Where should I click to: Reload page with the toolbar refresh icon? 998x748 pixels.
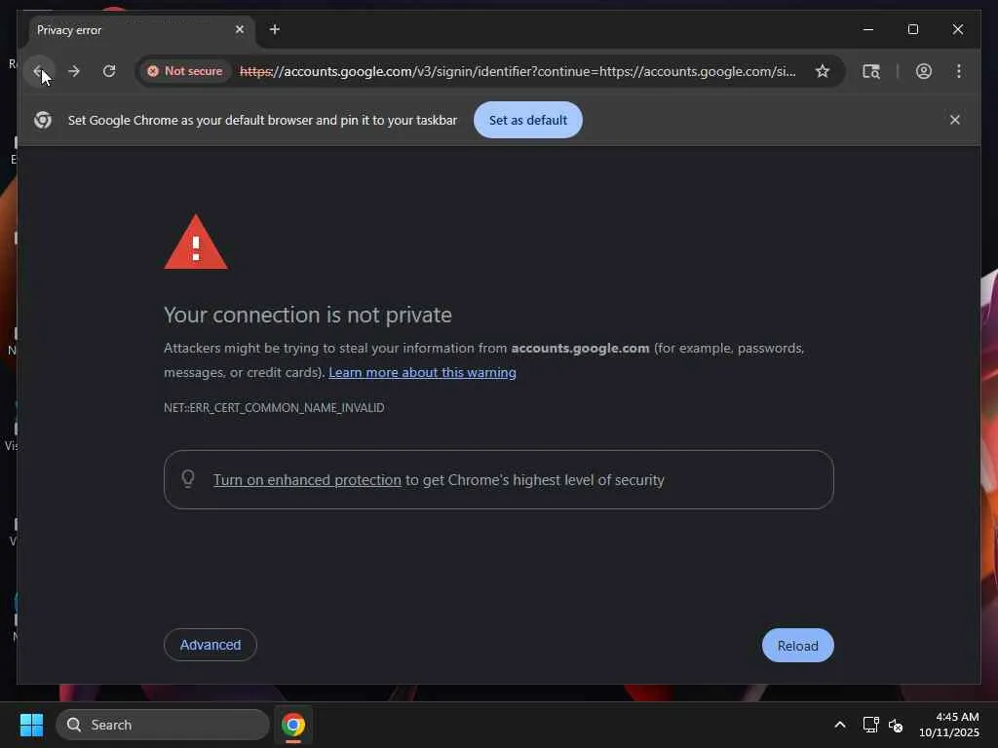tap(109, 71)
